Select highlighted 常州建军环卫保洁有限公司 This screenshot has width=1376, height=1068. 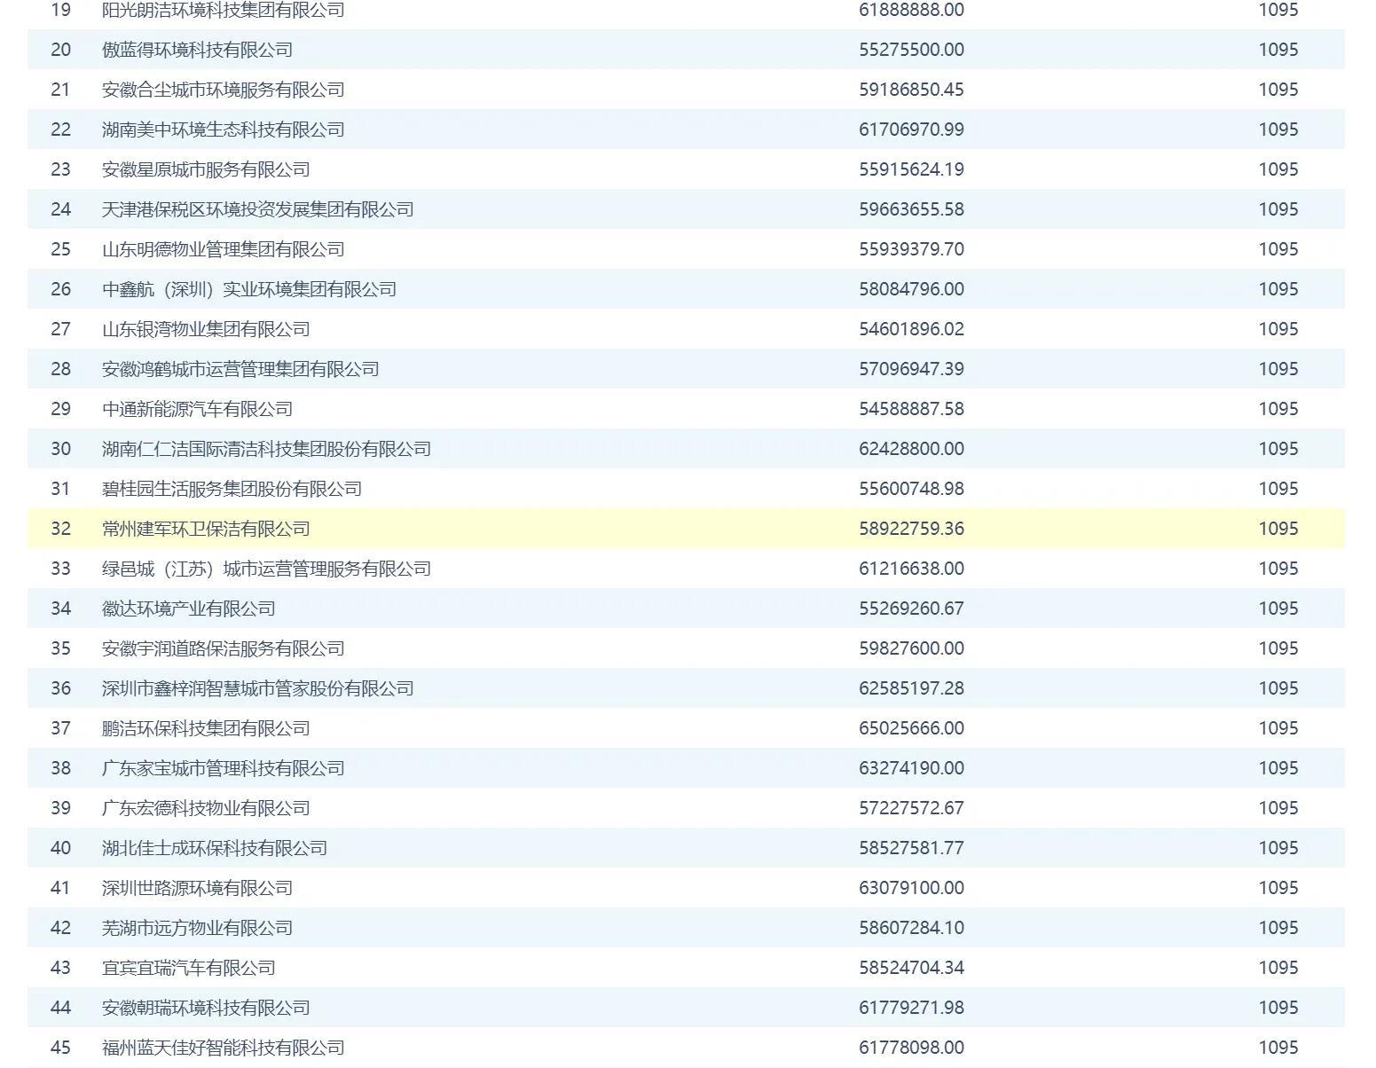(x=206, y=529)
